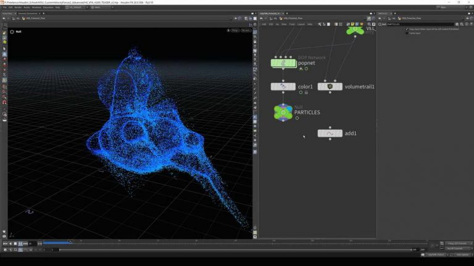Select the add1 node
The image size is (474, 266).
[x=330, y=133]
